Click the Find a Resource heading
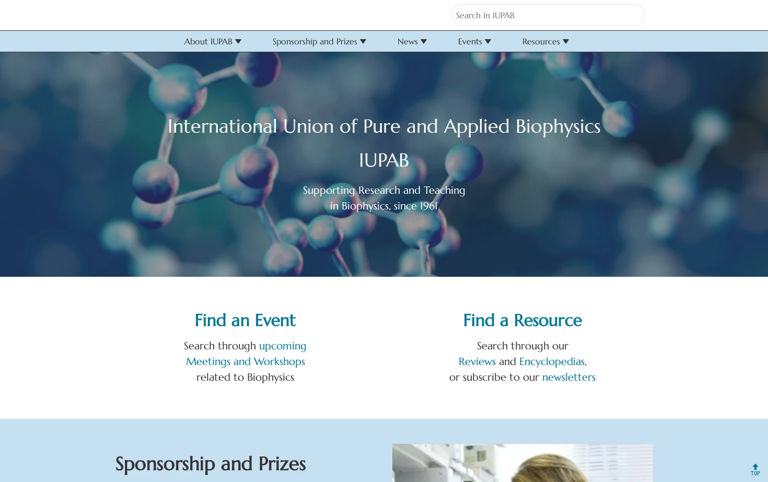This screenshot has height=482, width=768. coord(522,320)
